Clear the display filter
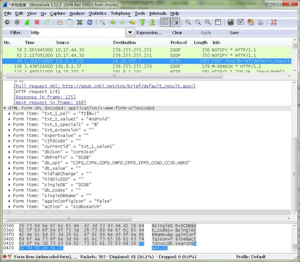Image resolution: width=300 pixels, height=262 pixels. tap(177, 33)
